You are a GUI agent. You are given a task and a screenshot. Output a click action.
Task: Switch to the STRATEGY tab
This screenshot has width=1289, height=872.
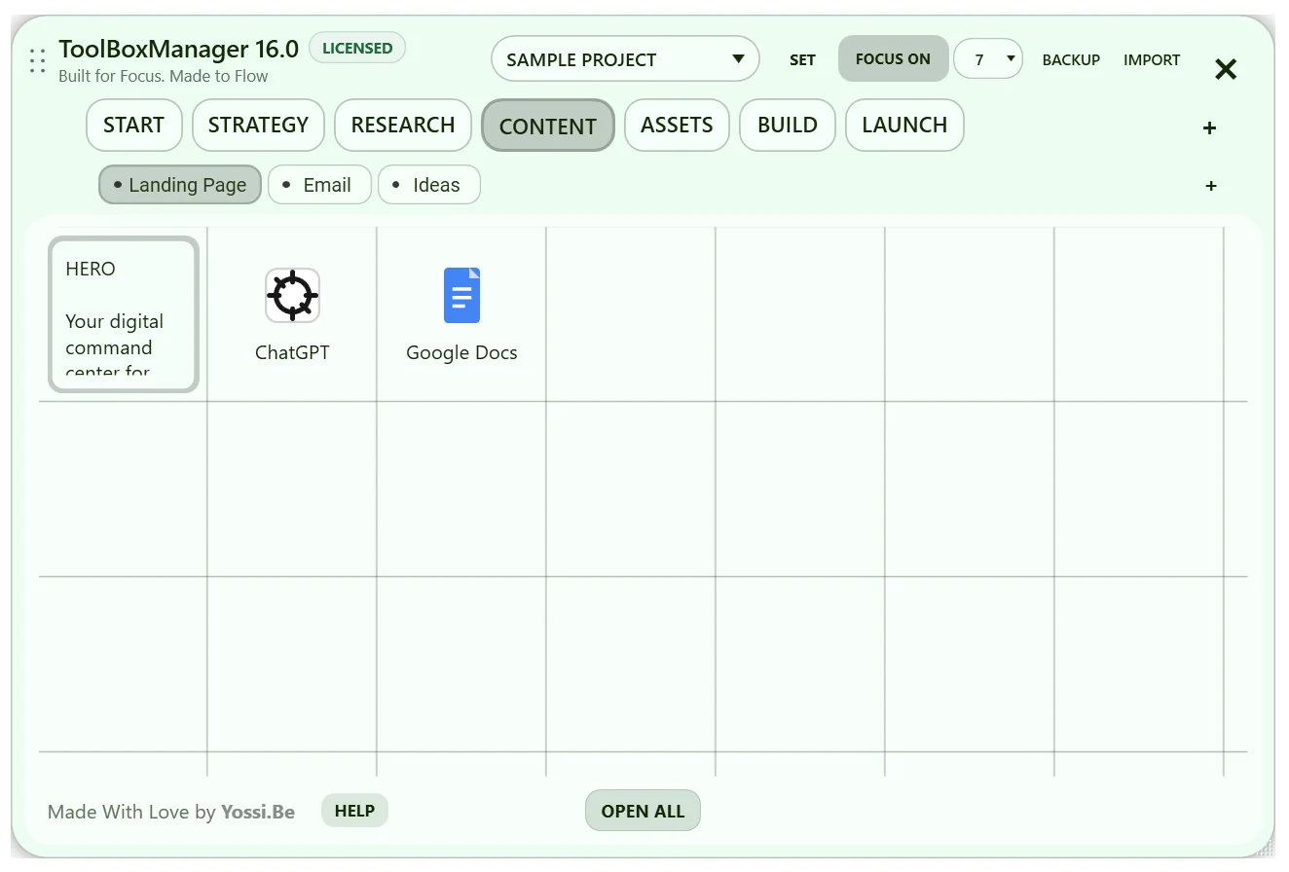[258, 125]
